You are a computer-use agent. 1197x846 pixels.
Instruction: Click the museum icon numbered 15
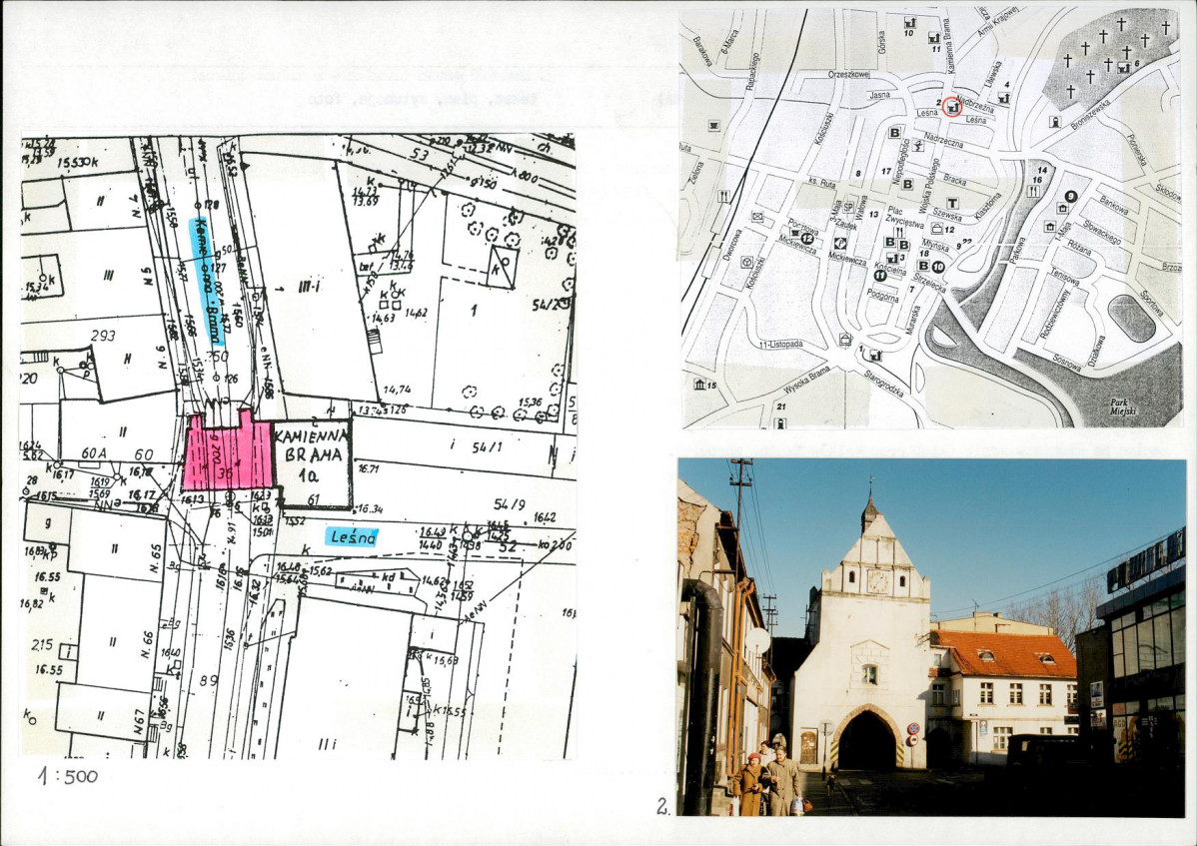click(699, 384)
